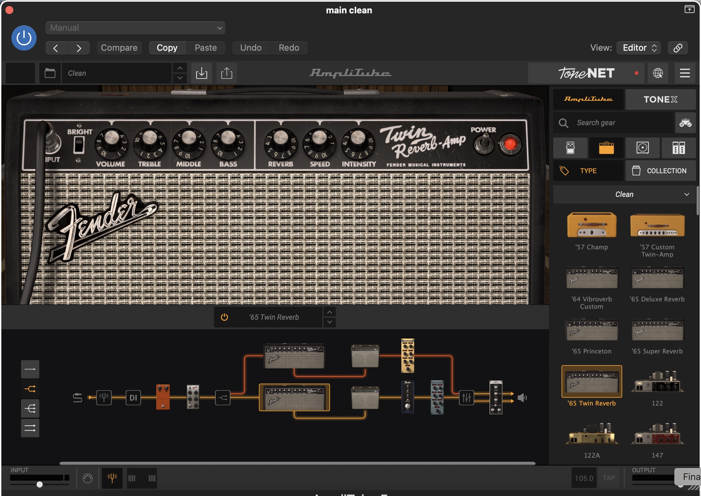
Task: Select the 147 amp thumbnail
Action: (x=657, y=433)
